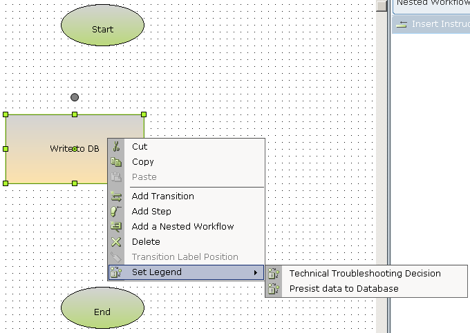Viewport: 470px width, 333px height.
Task: Choose Cut from the context menu
Action: coord(140,147)
